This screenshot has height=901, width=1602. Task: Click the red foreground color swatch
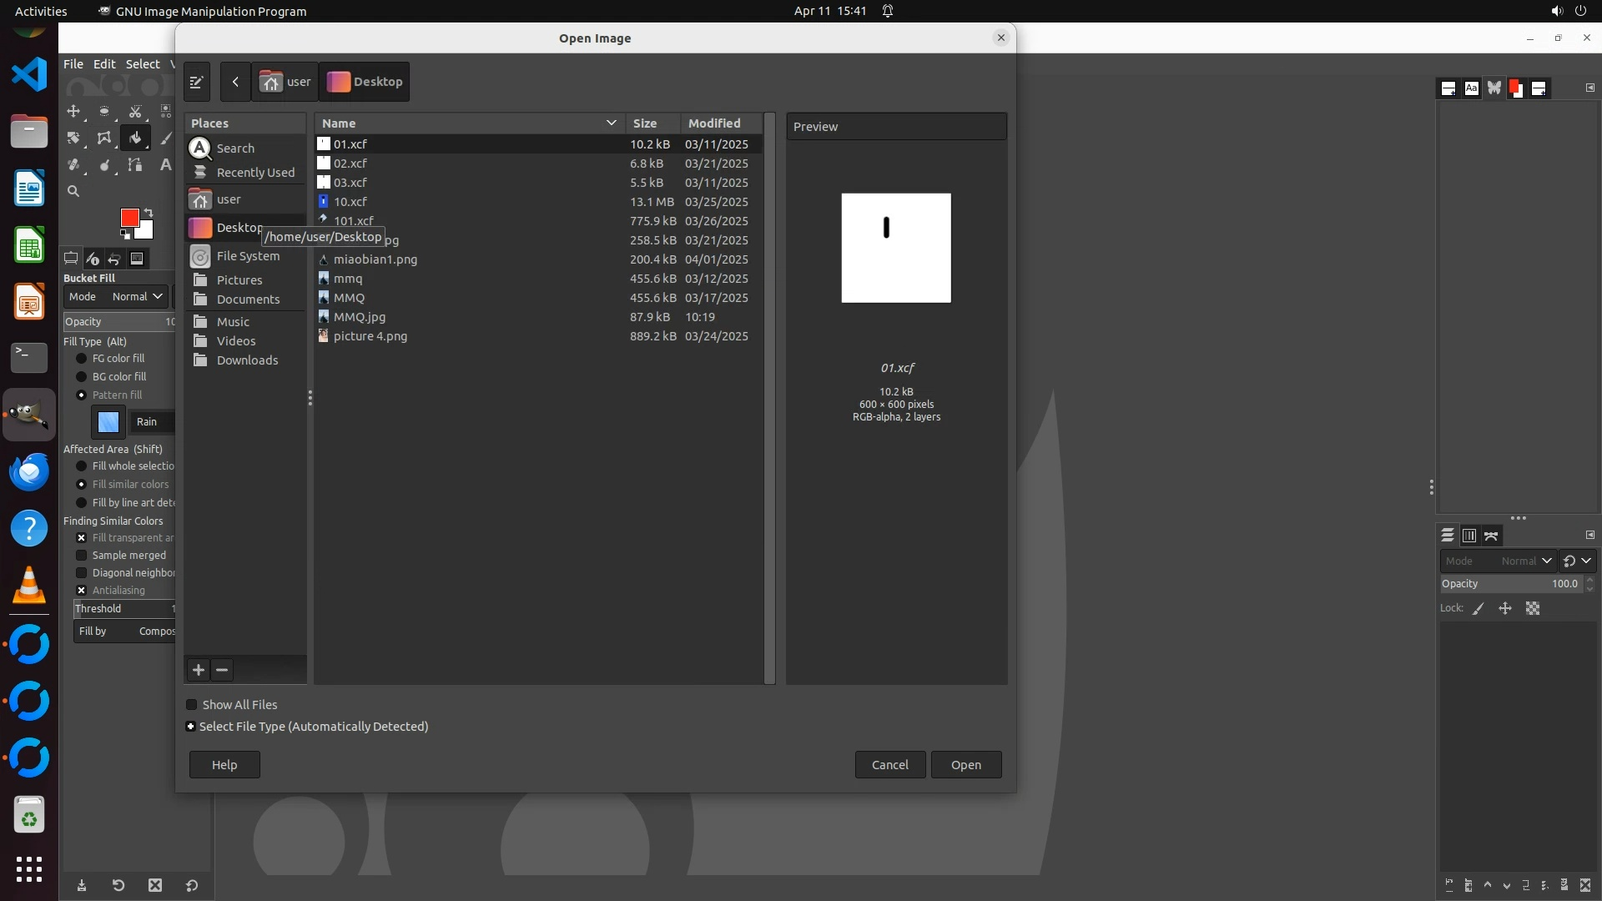click(128, 218)
